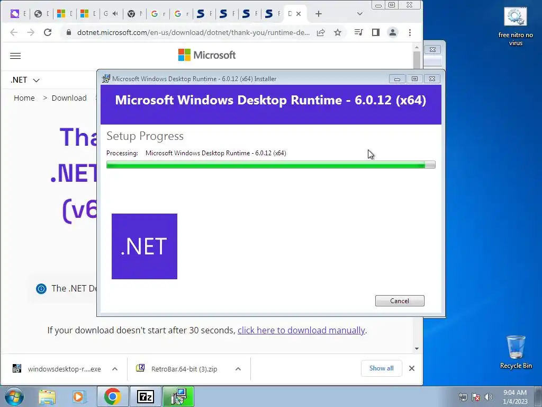Share this page via the address bar share icon

click(321, 32)
